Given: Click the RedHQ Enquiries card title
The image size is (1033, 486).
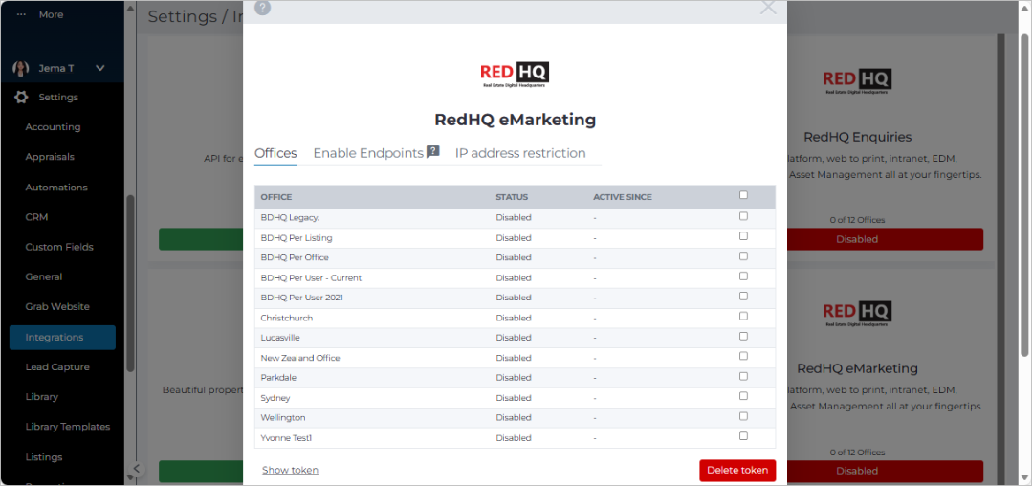Looking at the screenshot, I should click(x=857, y=137).
